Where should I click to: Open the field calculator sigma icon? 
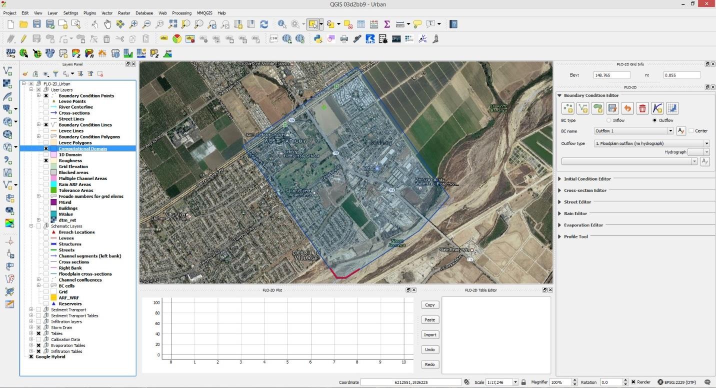click(386, 24)
